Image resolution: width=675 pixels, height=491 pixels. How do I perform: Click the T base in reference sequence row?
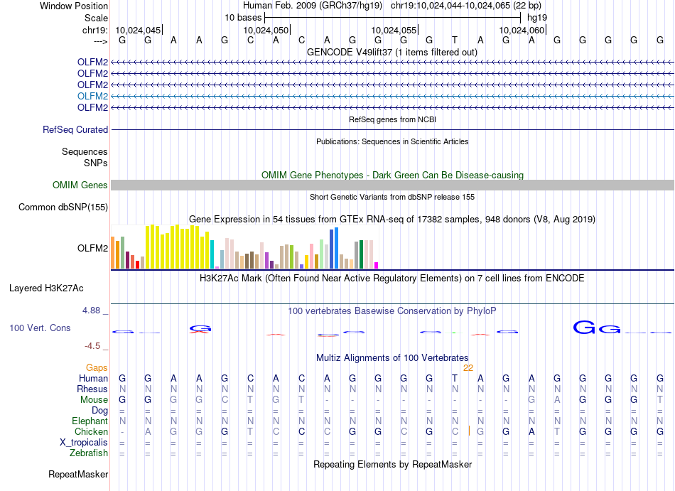[455, 41]
